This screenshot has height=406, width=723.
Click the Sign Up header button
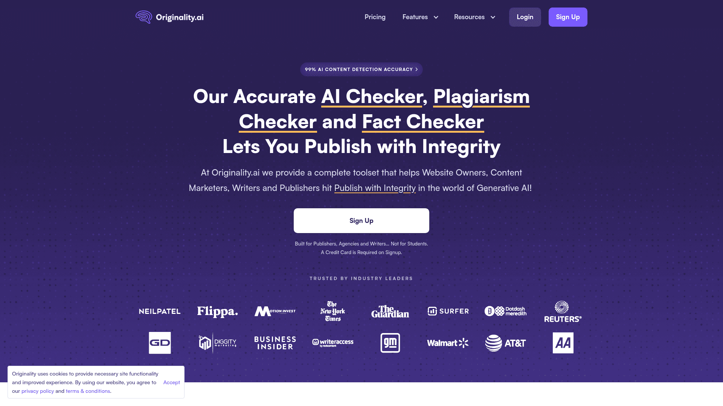[567, 17]
